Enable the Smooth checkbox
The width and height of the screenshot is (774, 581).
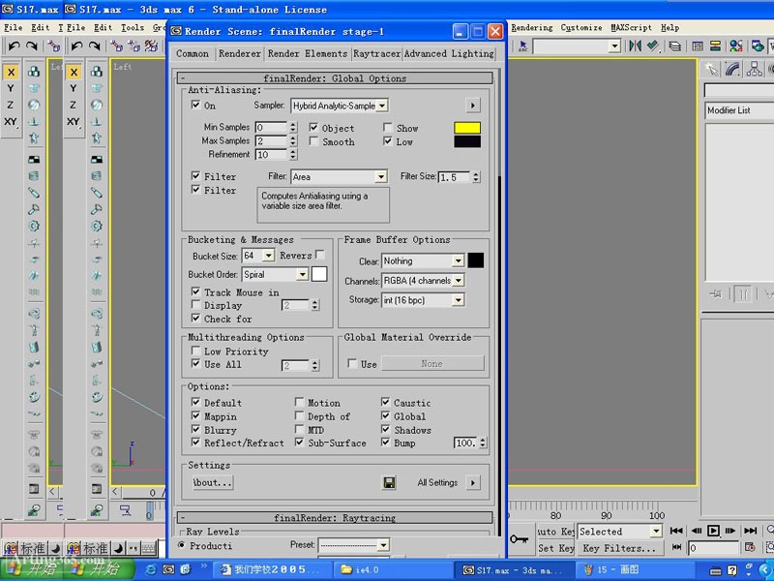313,141
